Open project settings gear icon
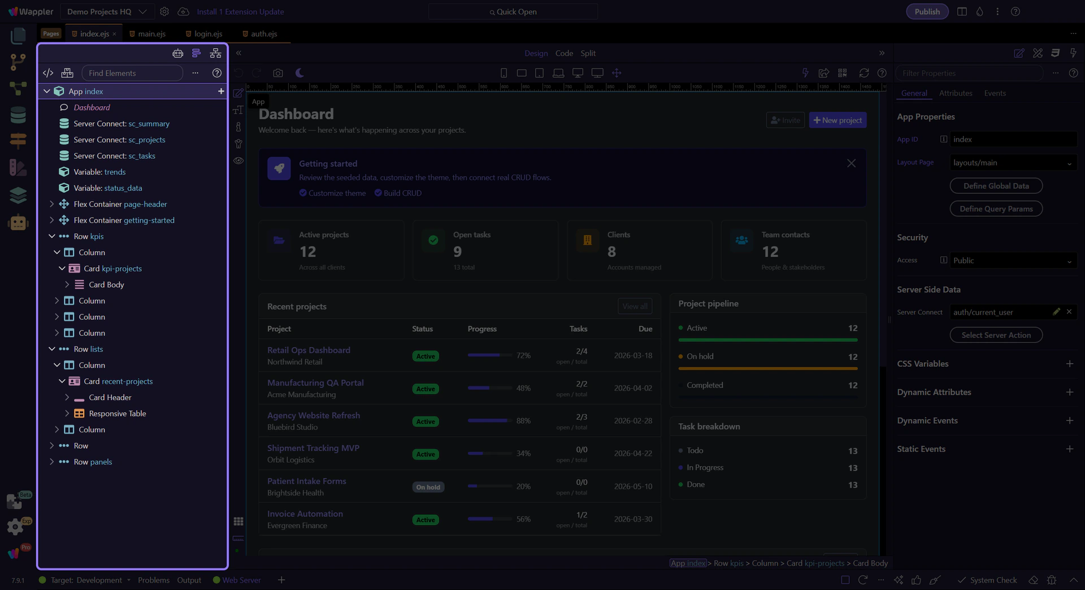 (164, 12)
